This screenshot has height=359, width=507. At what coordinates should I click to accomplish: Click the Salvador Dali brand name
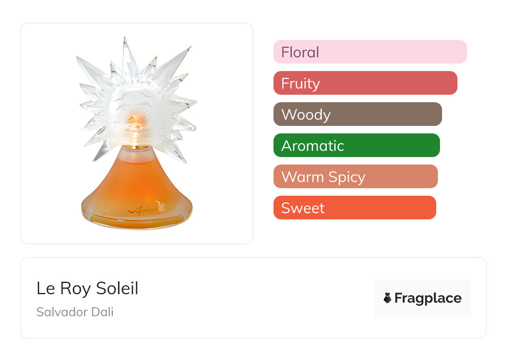[x=75, y=312]
